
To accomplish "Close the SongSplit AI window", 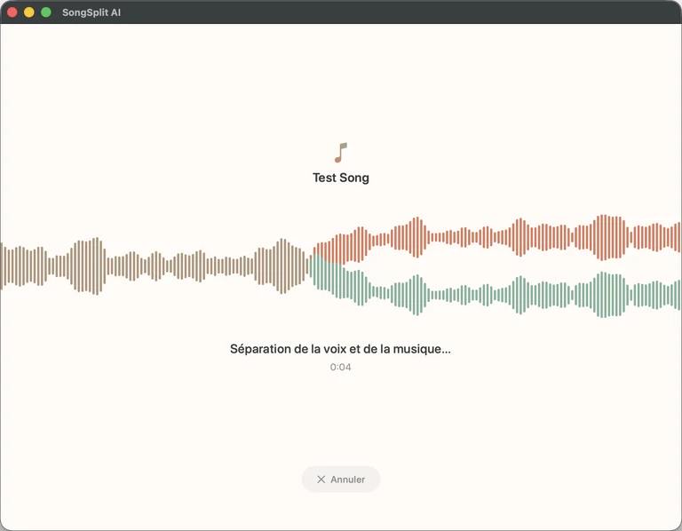I will 12,12.
